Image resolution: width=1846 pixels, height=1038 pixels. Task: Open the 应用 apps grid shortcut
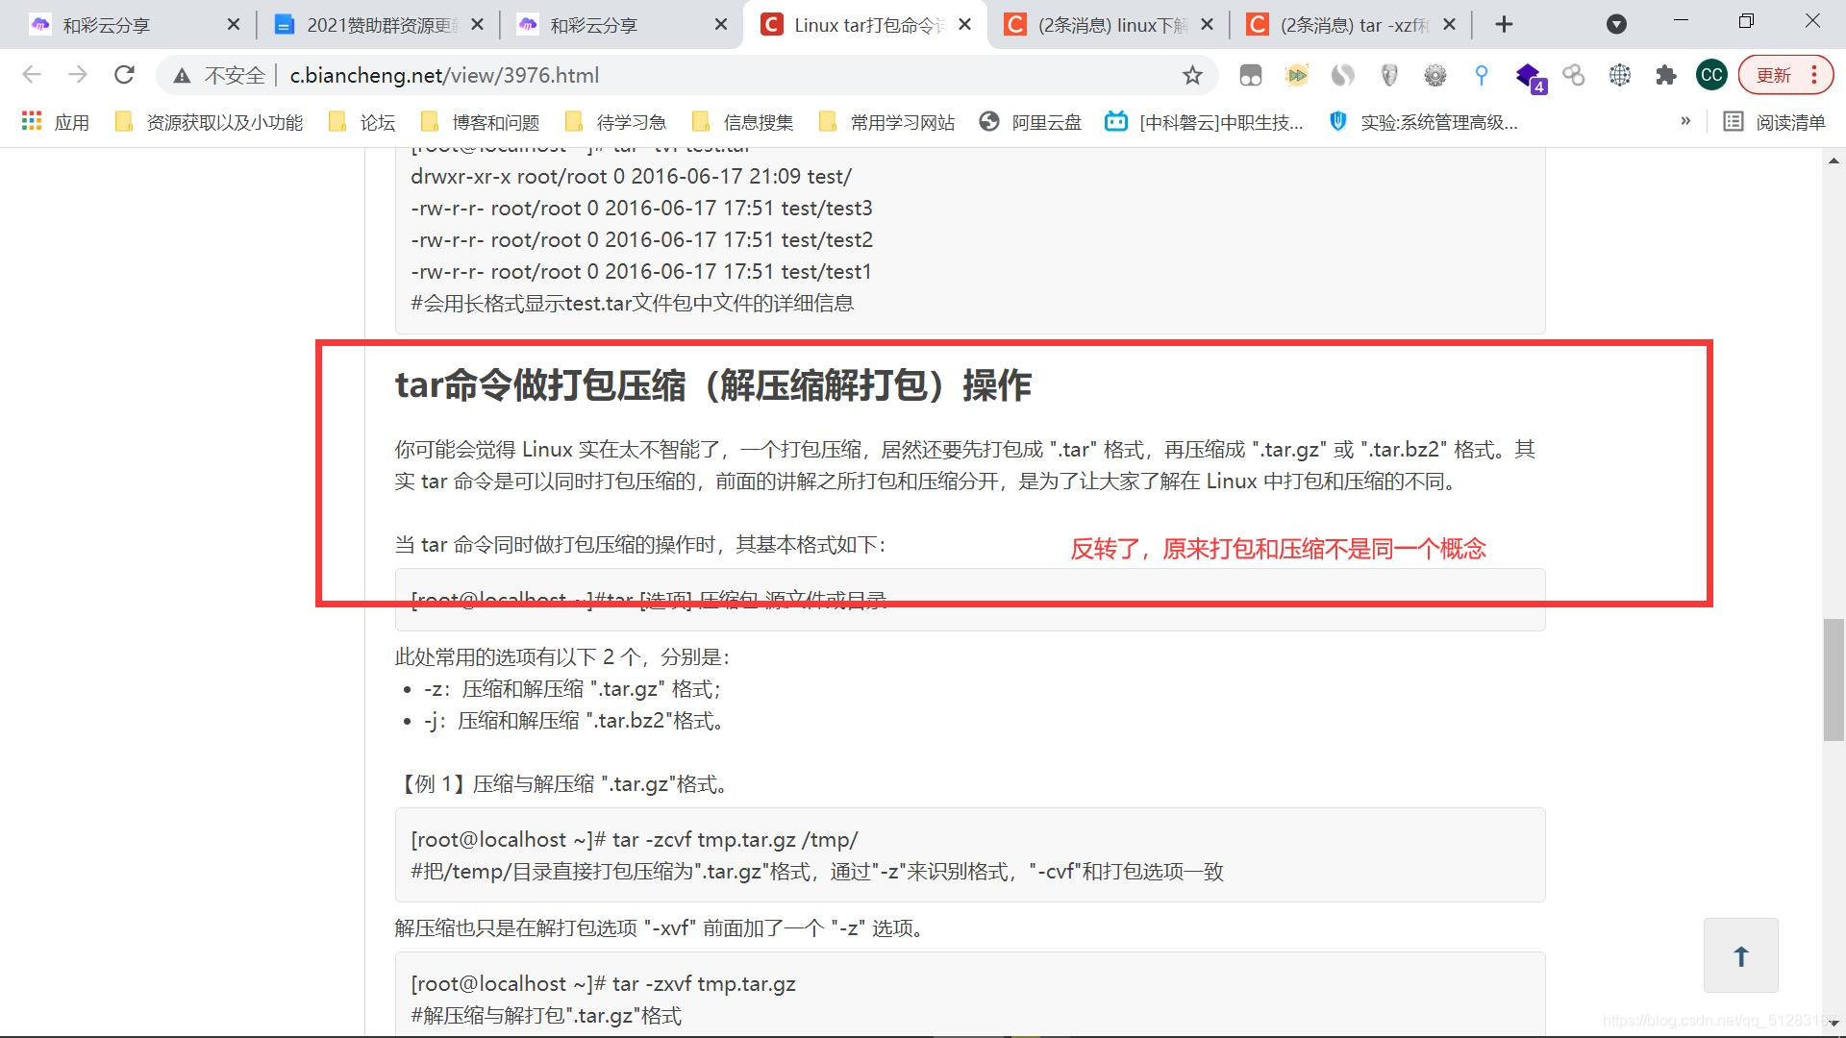[56, 122]
